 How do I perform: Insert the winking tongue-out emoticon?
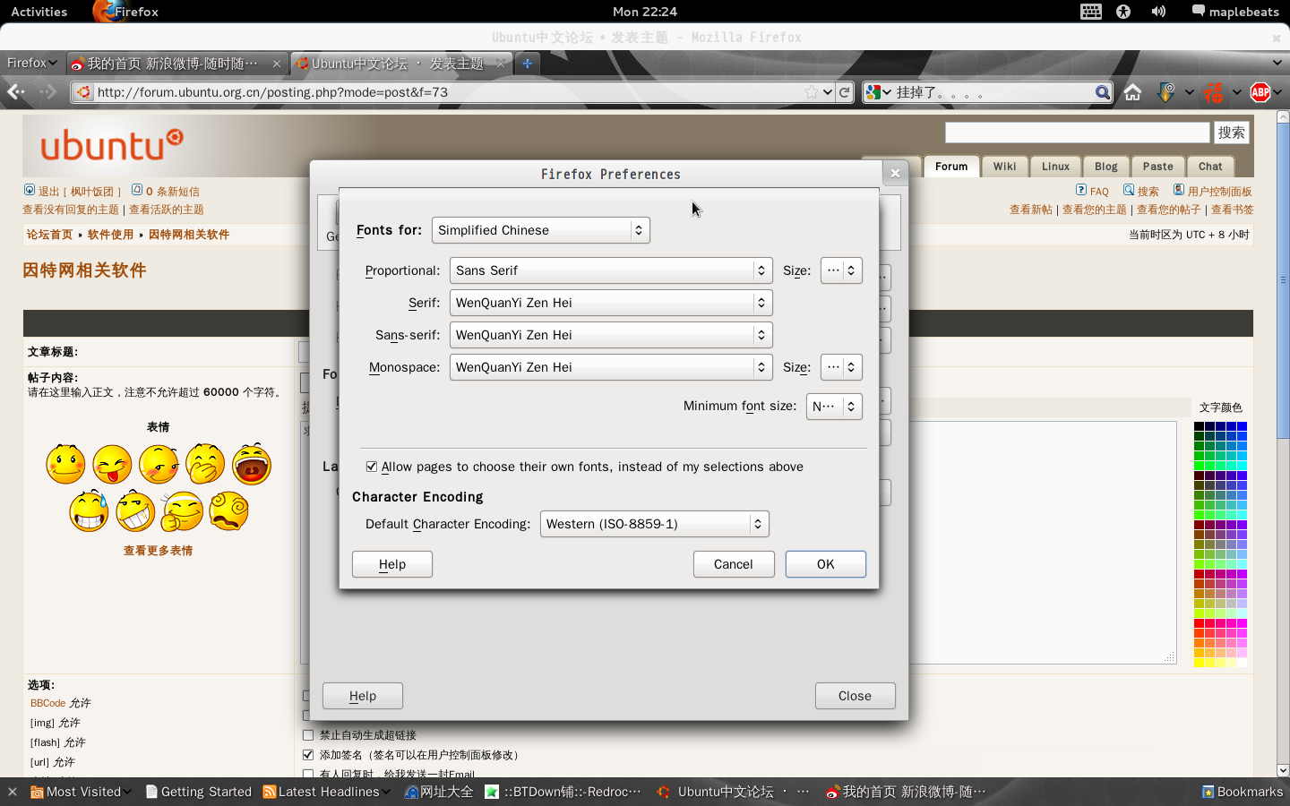click(x=112, y=464)
